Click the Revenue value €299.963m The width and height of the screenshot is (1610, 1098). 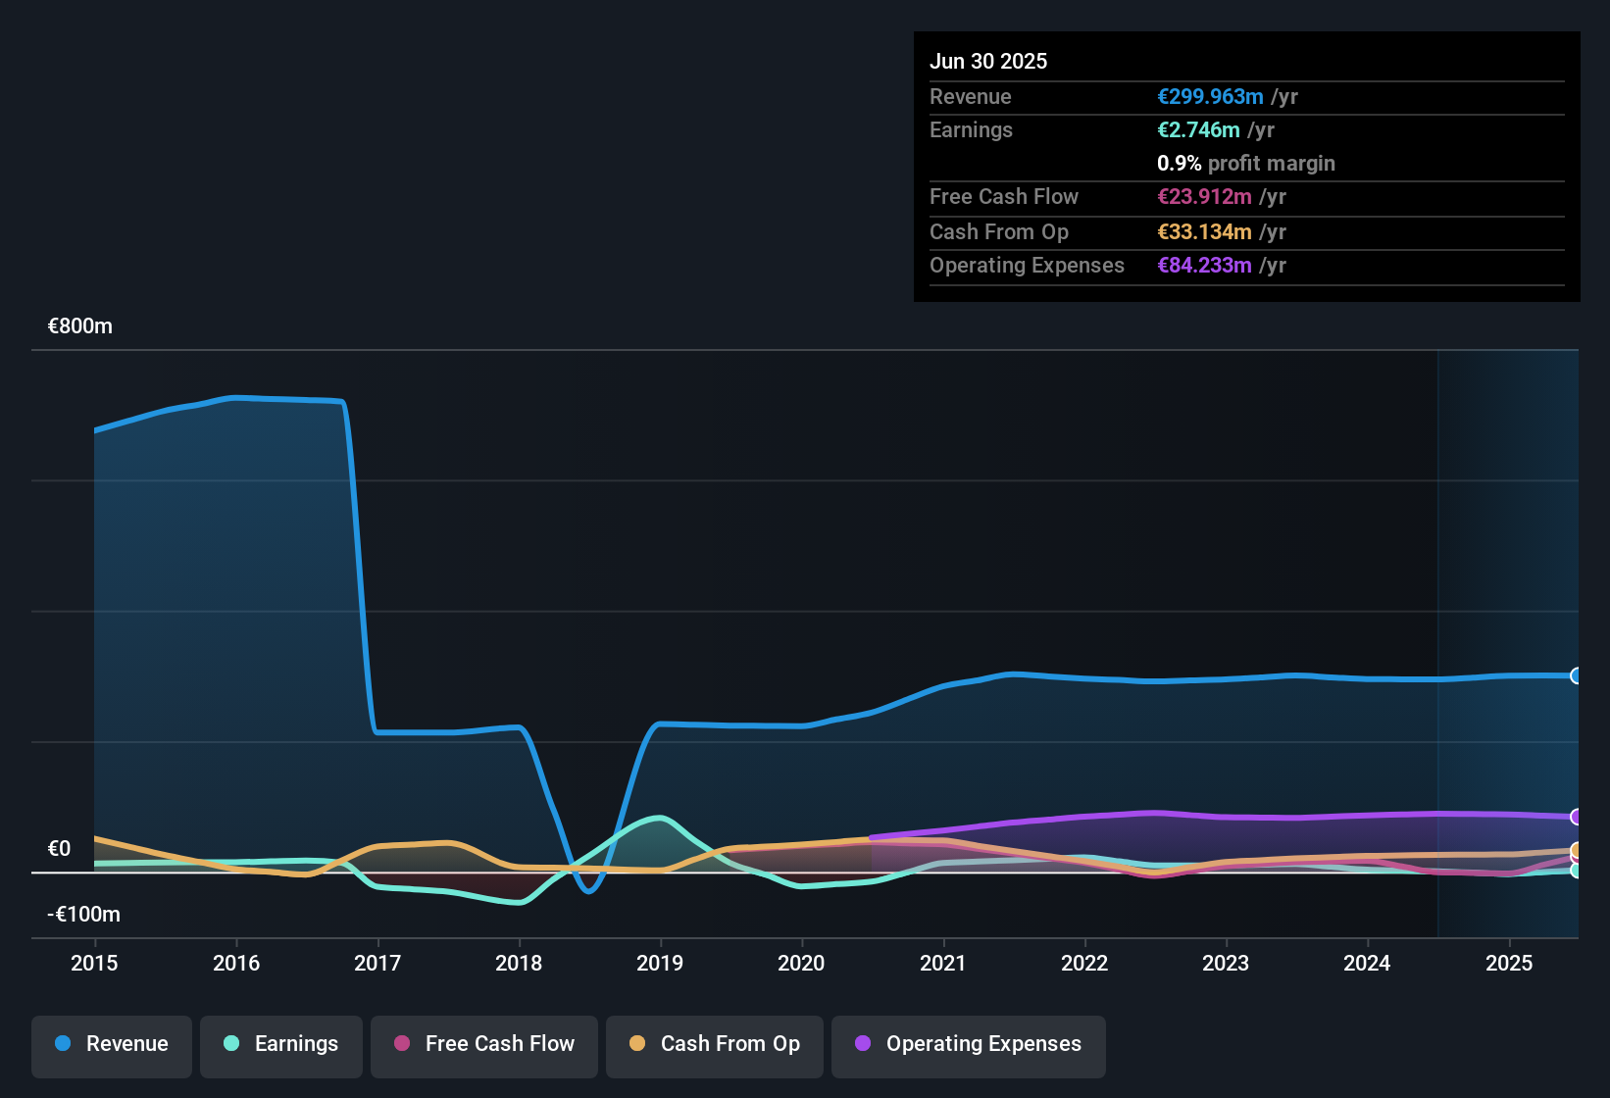pos(1209,96)
